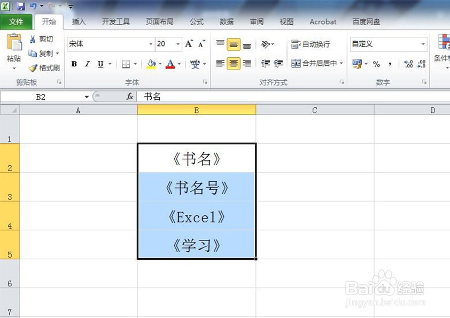
Task: Click the Paste clipboard icon
Action: (14, 42)
